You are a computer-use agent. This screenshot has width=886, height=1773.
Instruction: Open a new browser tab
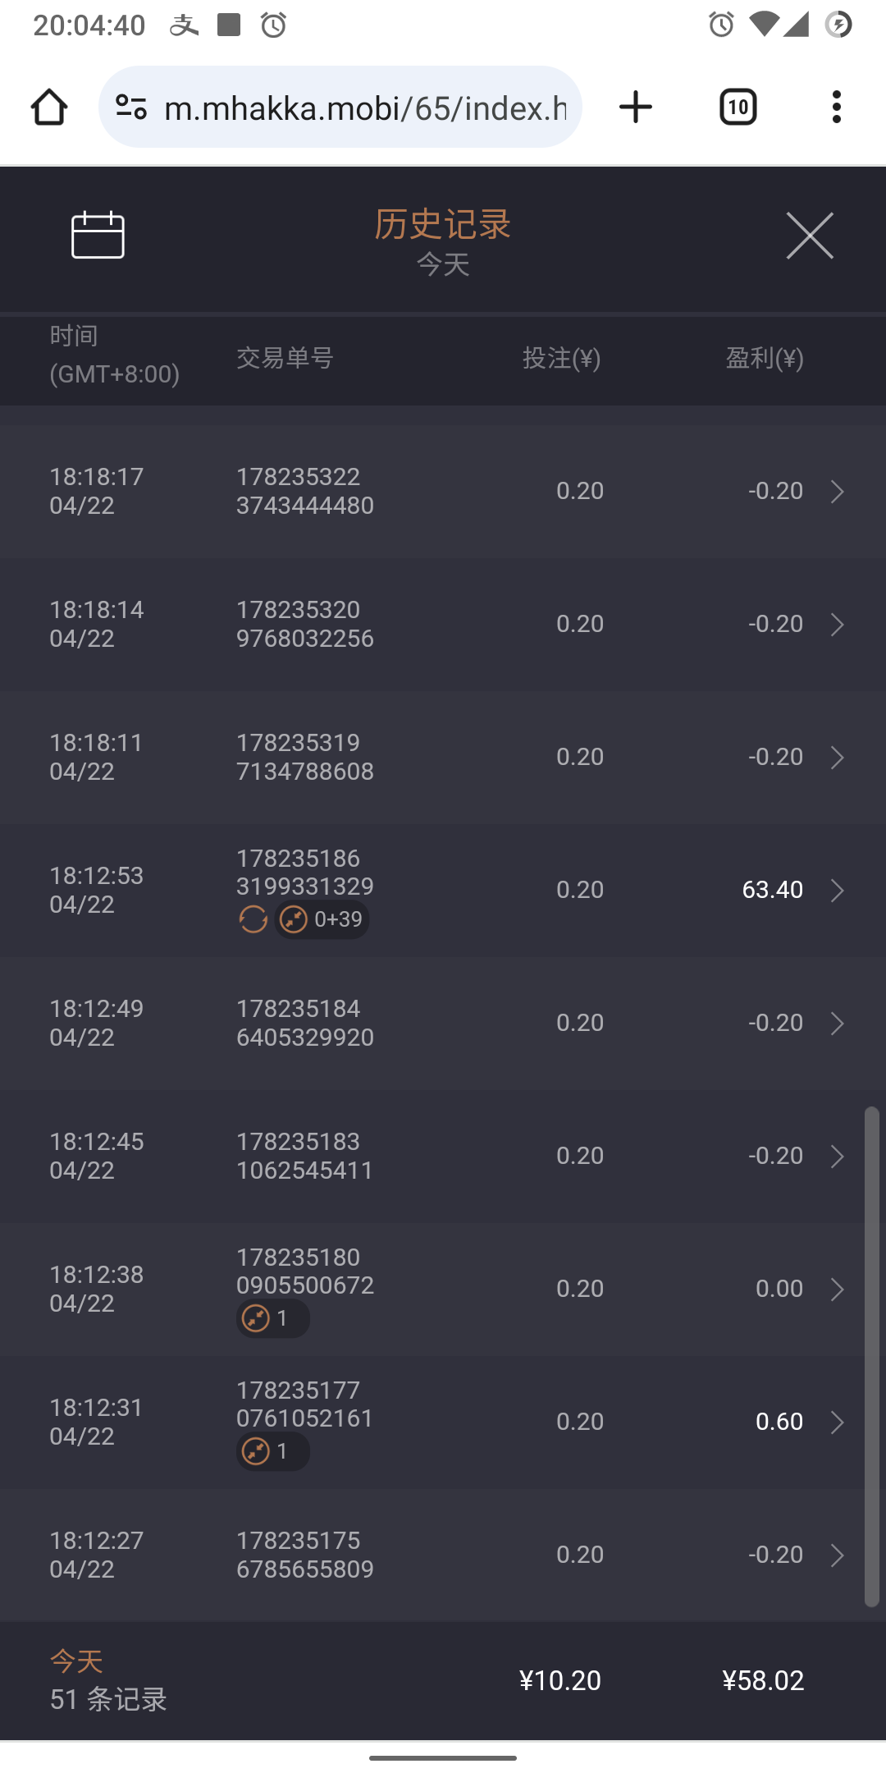635,108
